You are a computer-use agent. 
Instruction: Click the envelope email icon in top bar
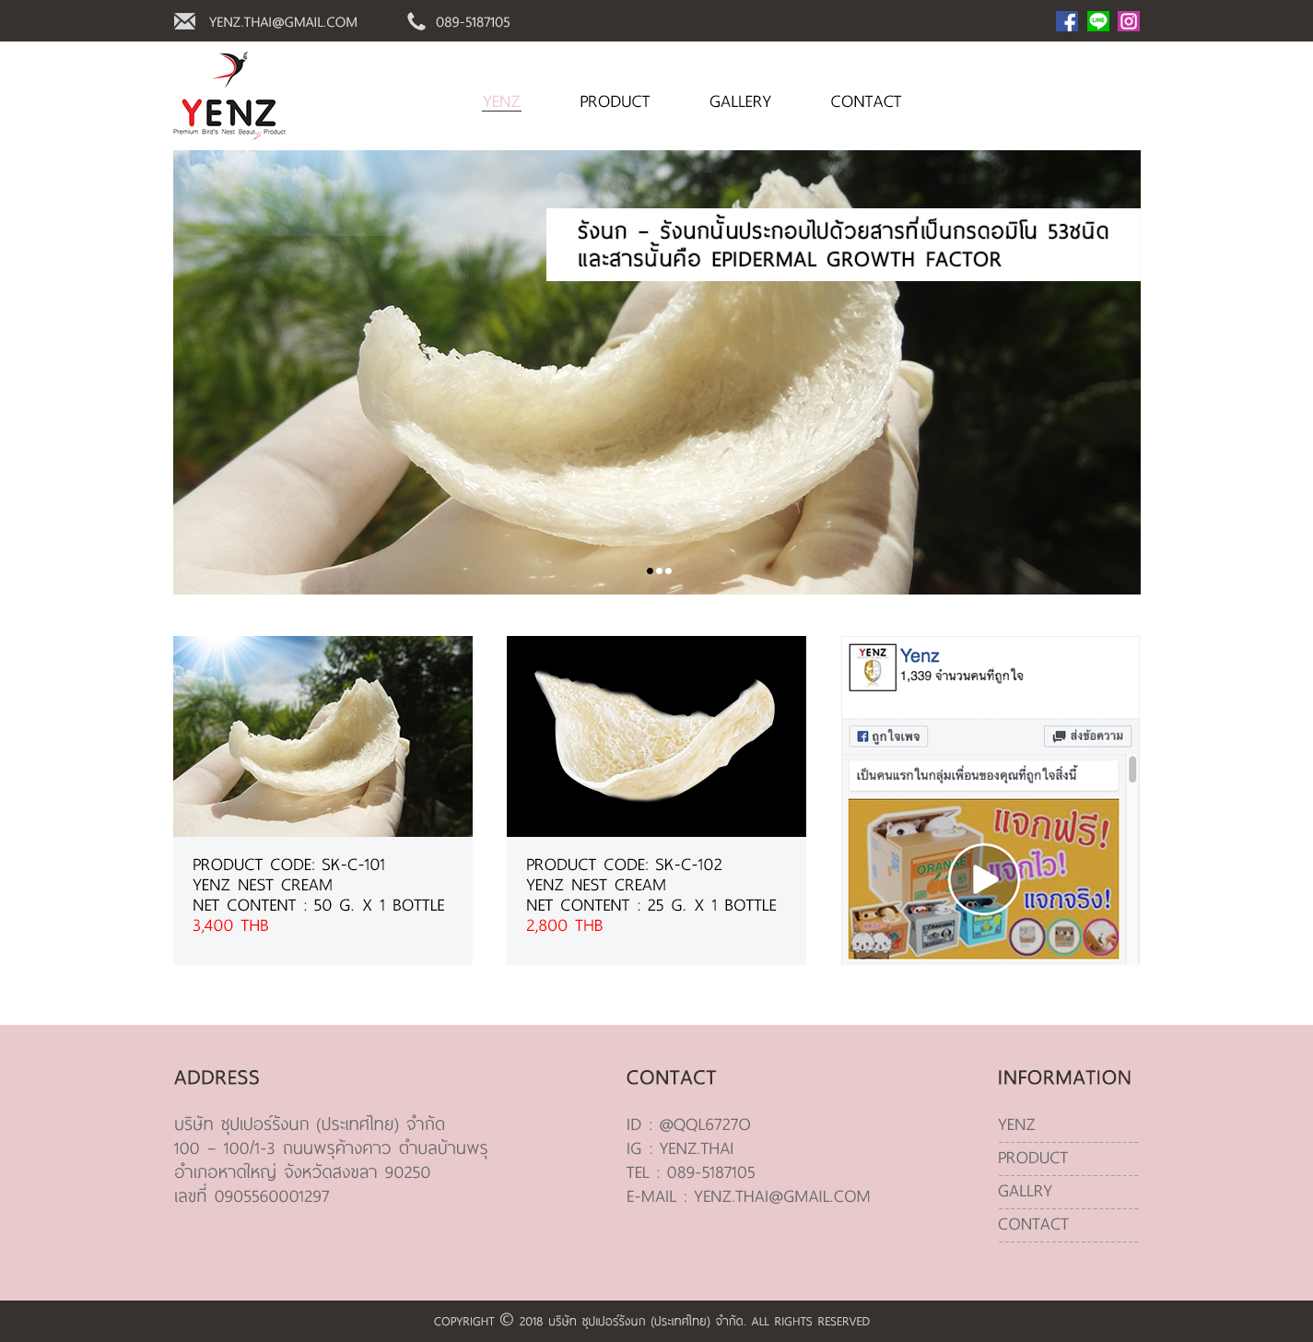184,21
